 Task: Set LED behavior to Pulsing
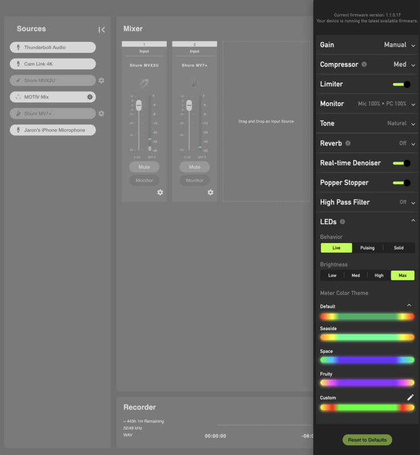tap(368, 248)
